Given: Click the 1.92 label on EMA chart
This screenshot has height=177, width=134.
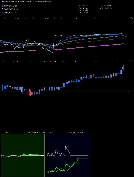Looking at the screenshot, I should coord(125,36).
